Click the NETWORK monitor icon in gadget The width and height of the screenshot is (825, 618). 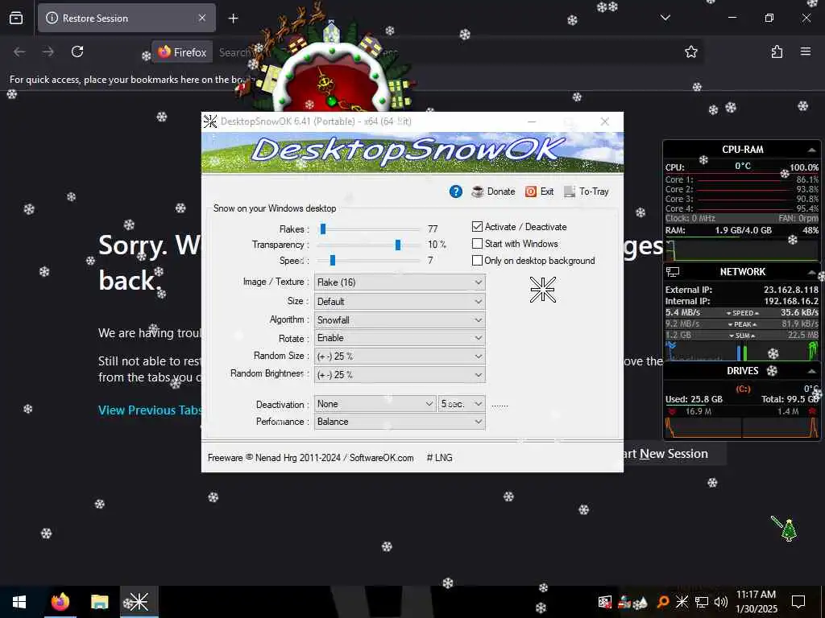pos(673,272)
